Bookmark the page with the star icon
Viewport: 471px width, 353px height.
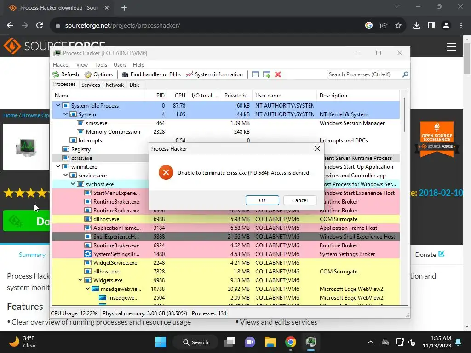398,26
